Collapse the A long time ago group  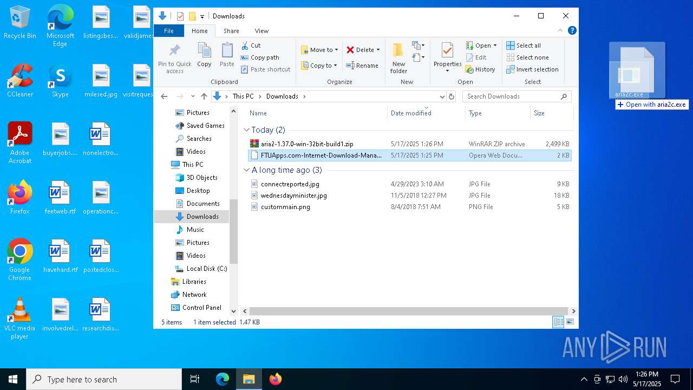coord(246,170)
